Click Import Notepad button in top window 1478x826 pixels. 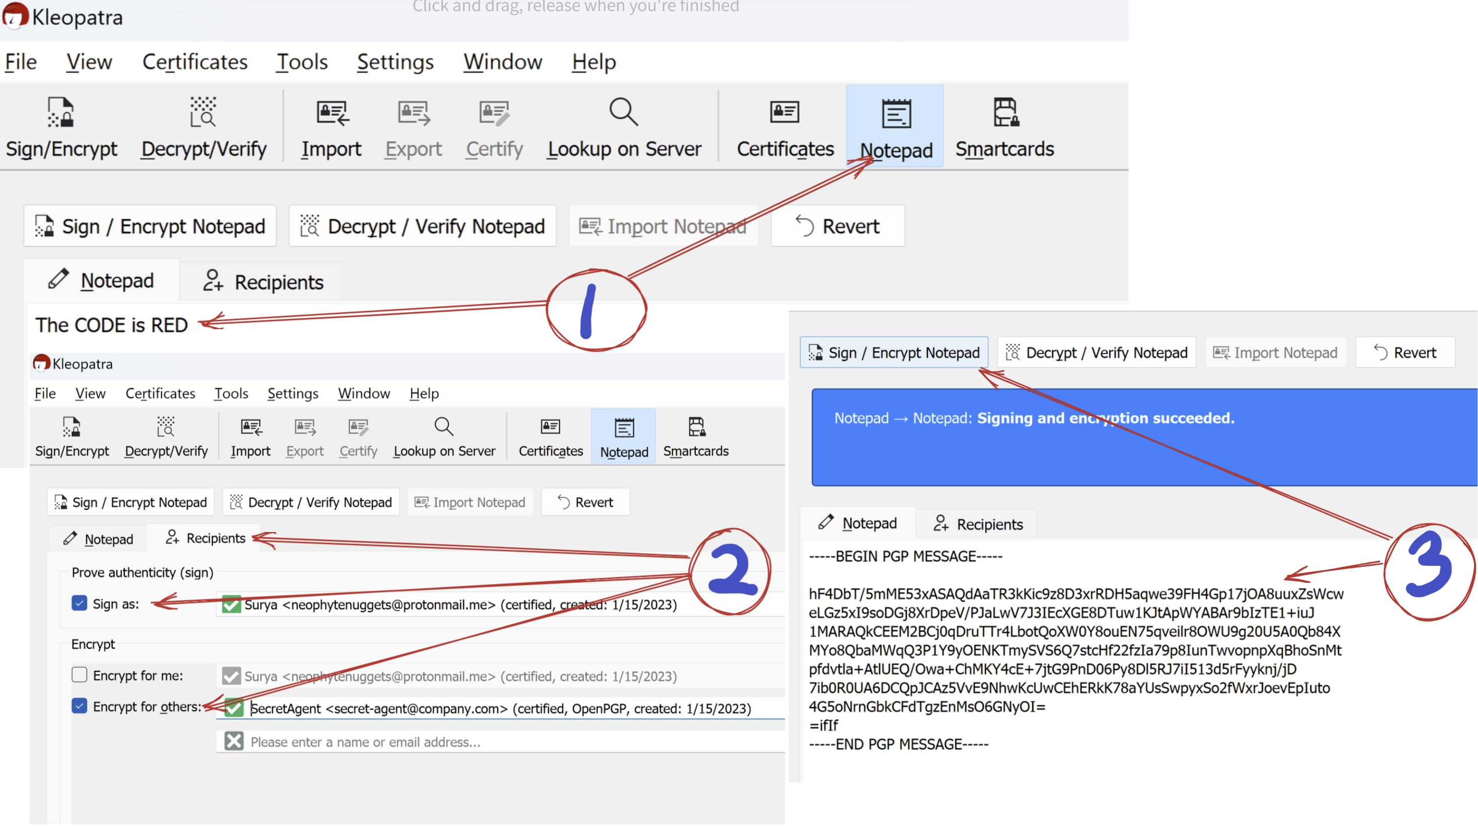(x=663, y=226)
